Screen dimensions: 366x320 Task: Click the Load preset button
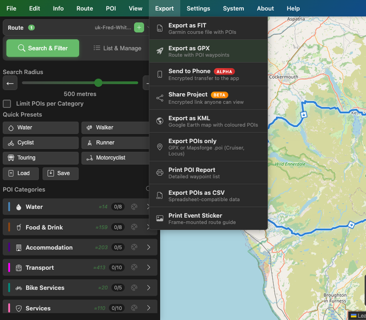click(x=21, y=173)
